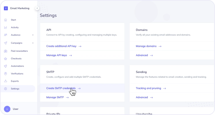215x115 pixels.
Task: Collapse the sidebar with the chevron button
Action: pyautogui.click(x=37, y=8)
